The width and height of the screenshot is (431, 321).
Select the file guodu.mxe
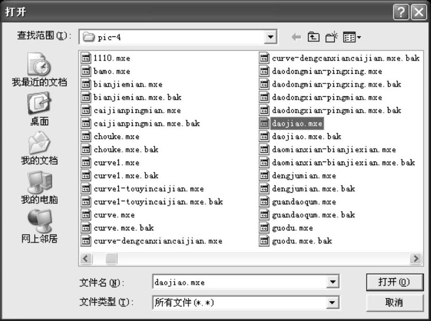coord(292,228)
